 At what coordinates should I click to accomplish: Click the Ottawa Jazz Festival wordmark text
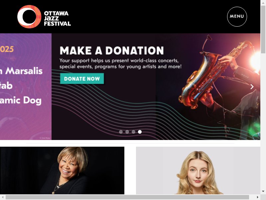pos(57,18)
